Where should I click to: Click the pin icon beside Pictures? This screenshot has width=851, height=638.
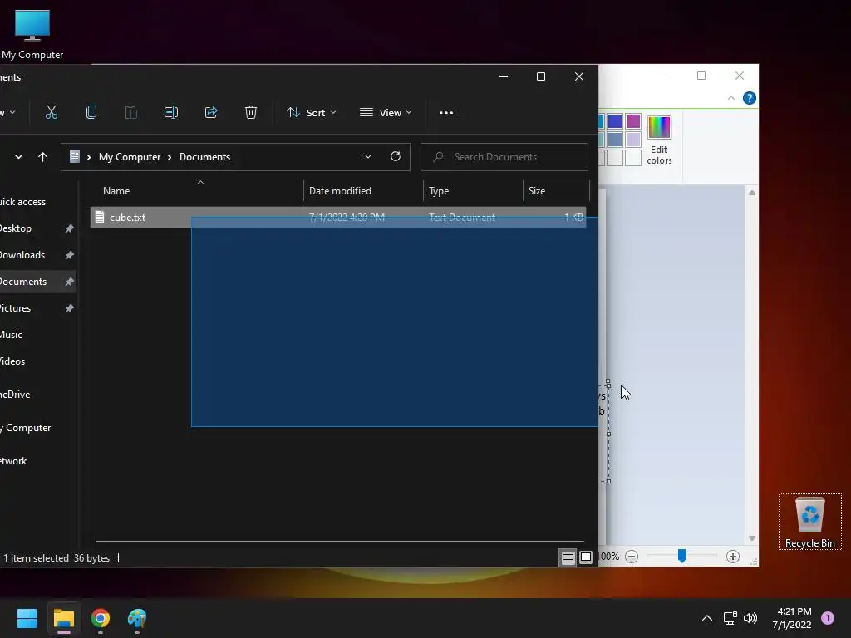(x=70, y=308)
